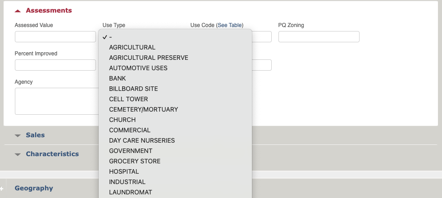Pick the checked dash blank option
The height and width of the screenshot is (198, 442).
(x=175, y=37)
